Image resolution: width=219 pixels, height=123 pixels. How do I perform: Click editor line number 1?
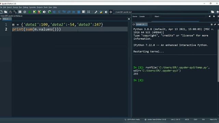(6, 25)
